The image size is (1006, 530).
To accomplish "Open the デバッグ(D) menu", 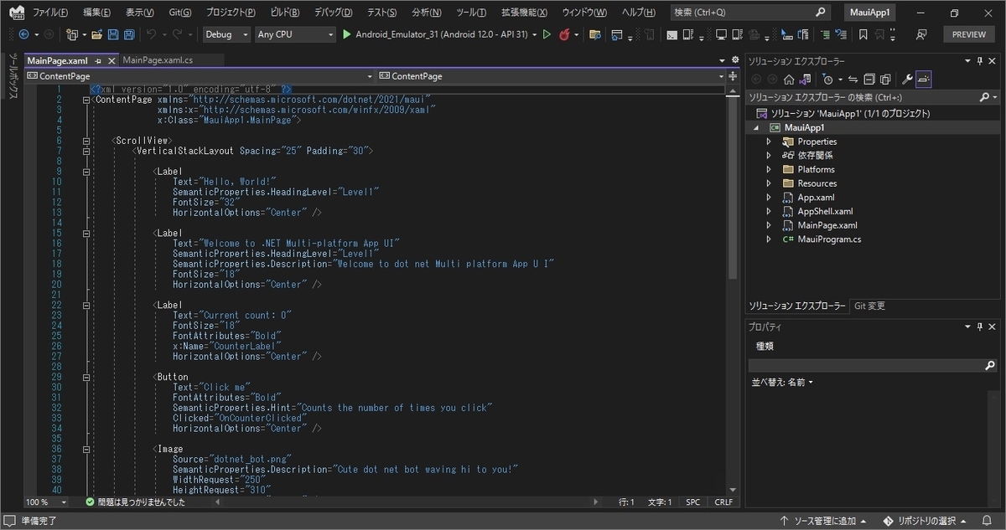I will [333, 13].
